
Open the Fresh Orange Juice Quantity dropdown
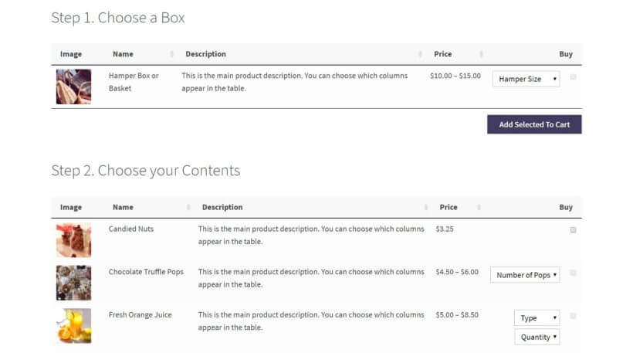[537, 337]
